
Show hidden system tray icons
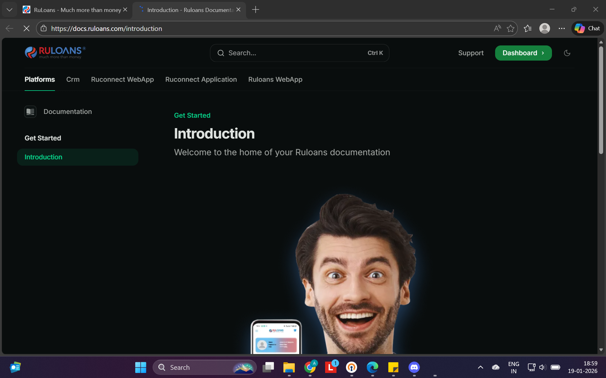(x=480, y=367)
